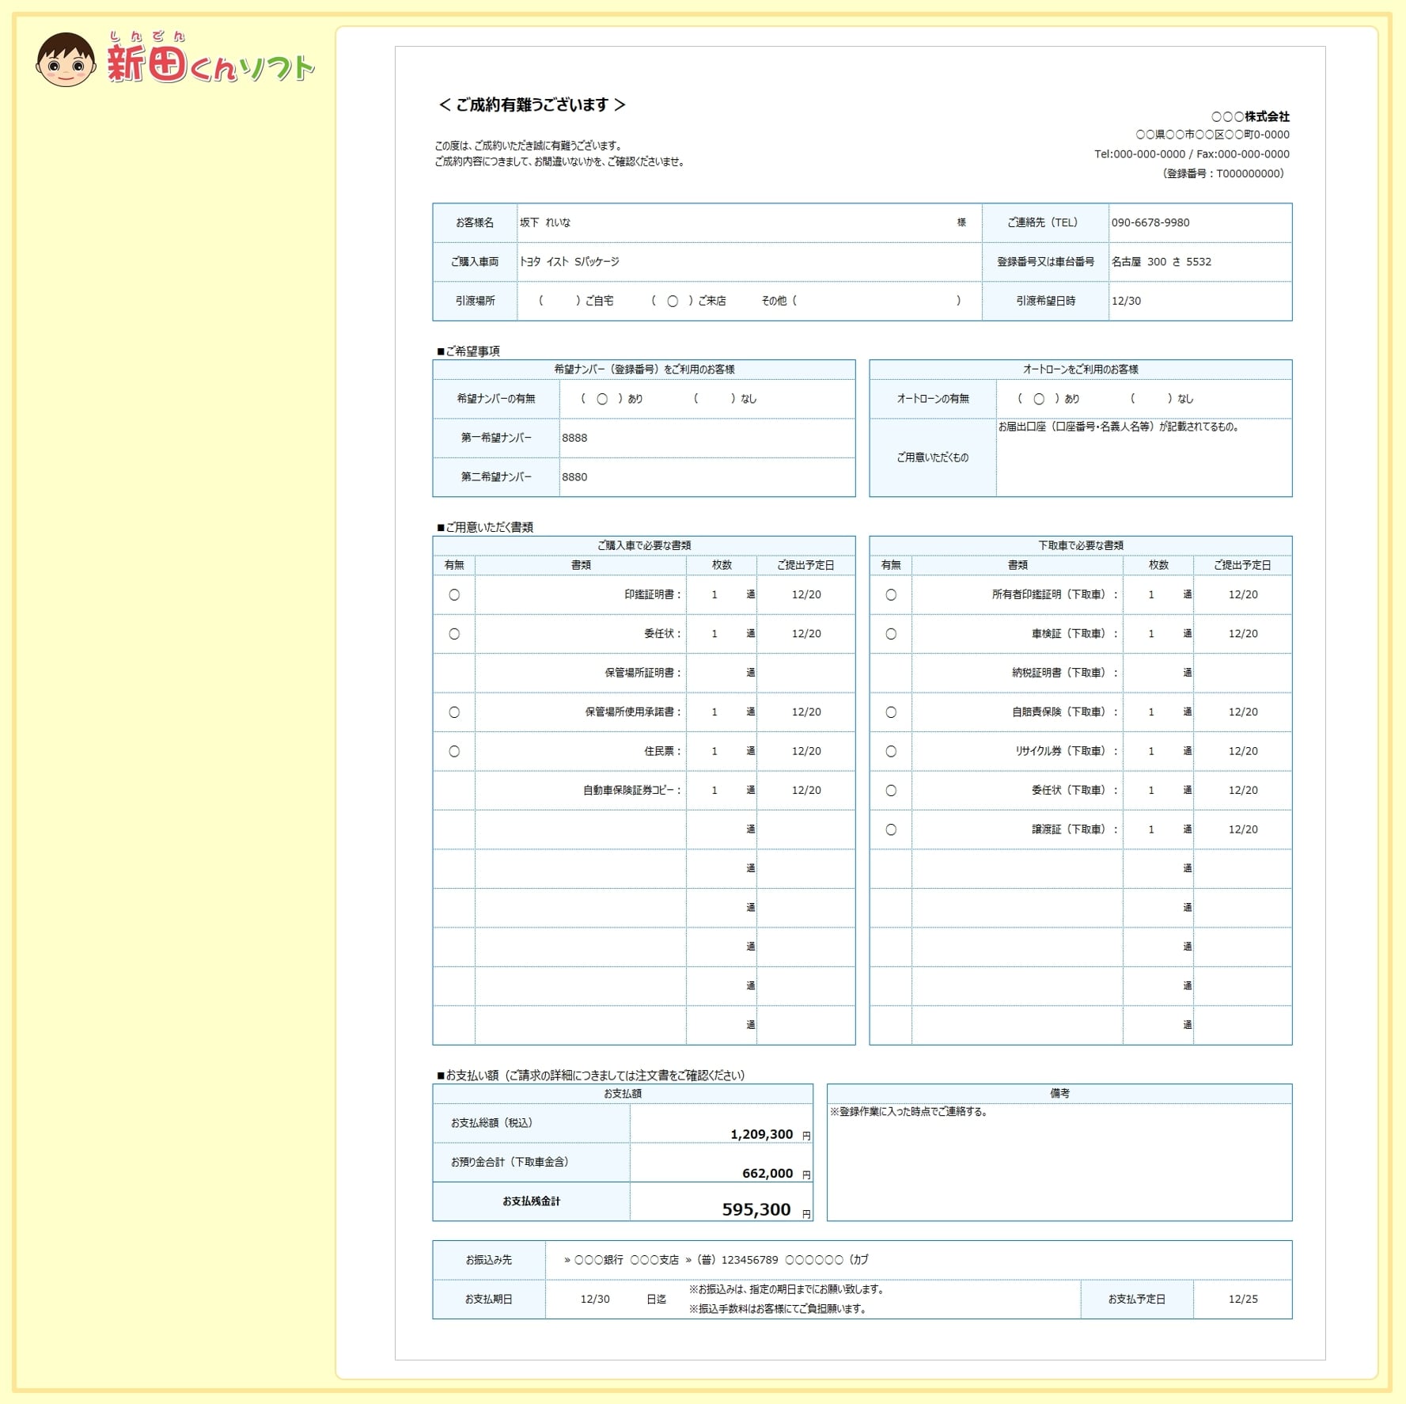This screenshot has height=1404, width=1406.
Task: Click the お支払残金計 amount 595,300
Action: 756,1210
